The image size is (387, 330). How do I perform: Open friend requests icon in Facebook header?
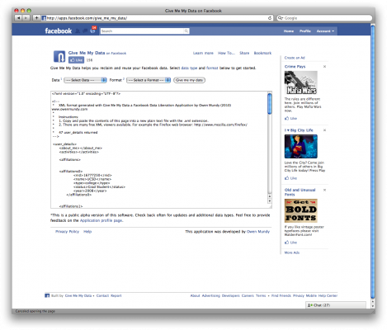point(78,31)
